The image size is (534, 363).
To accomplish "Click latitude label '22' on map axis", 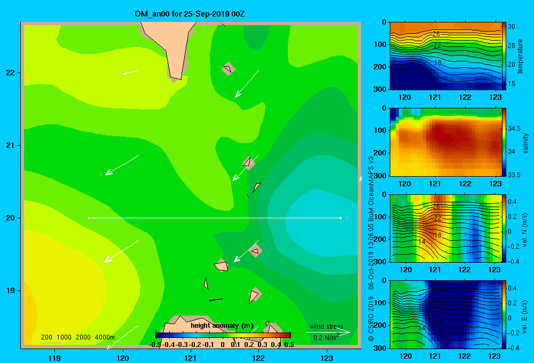I will 11,73.
